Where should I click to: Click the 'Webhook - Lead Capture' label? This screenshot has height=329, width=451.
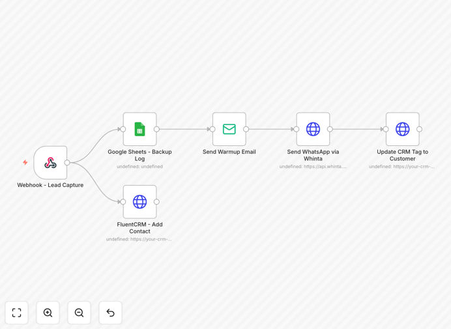pos(50,185)
